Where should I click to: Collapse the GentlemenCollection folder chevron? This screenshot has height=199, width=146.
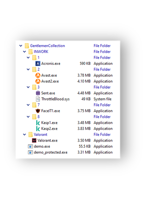21,46
